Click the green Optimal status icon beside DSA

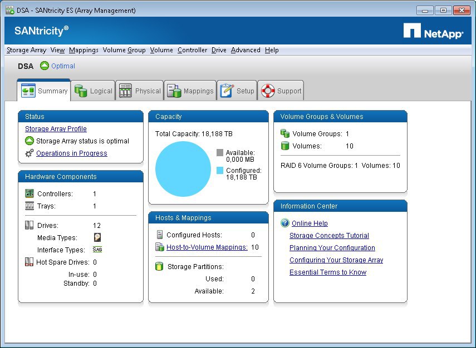45,66
